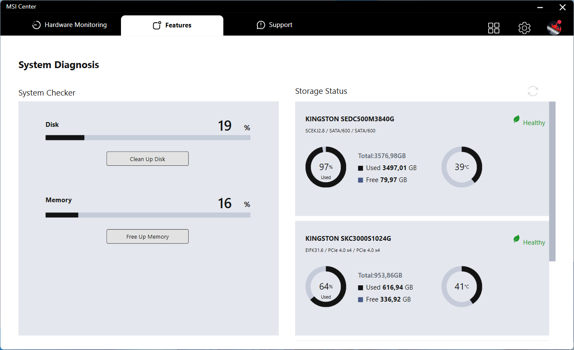Click the 39°C temperature gauge

pyautogui.click(x=462, y=167)
